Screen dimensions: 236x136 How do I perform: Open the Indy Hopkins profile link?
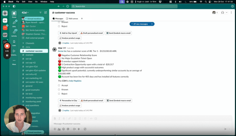click(75, 81)
